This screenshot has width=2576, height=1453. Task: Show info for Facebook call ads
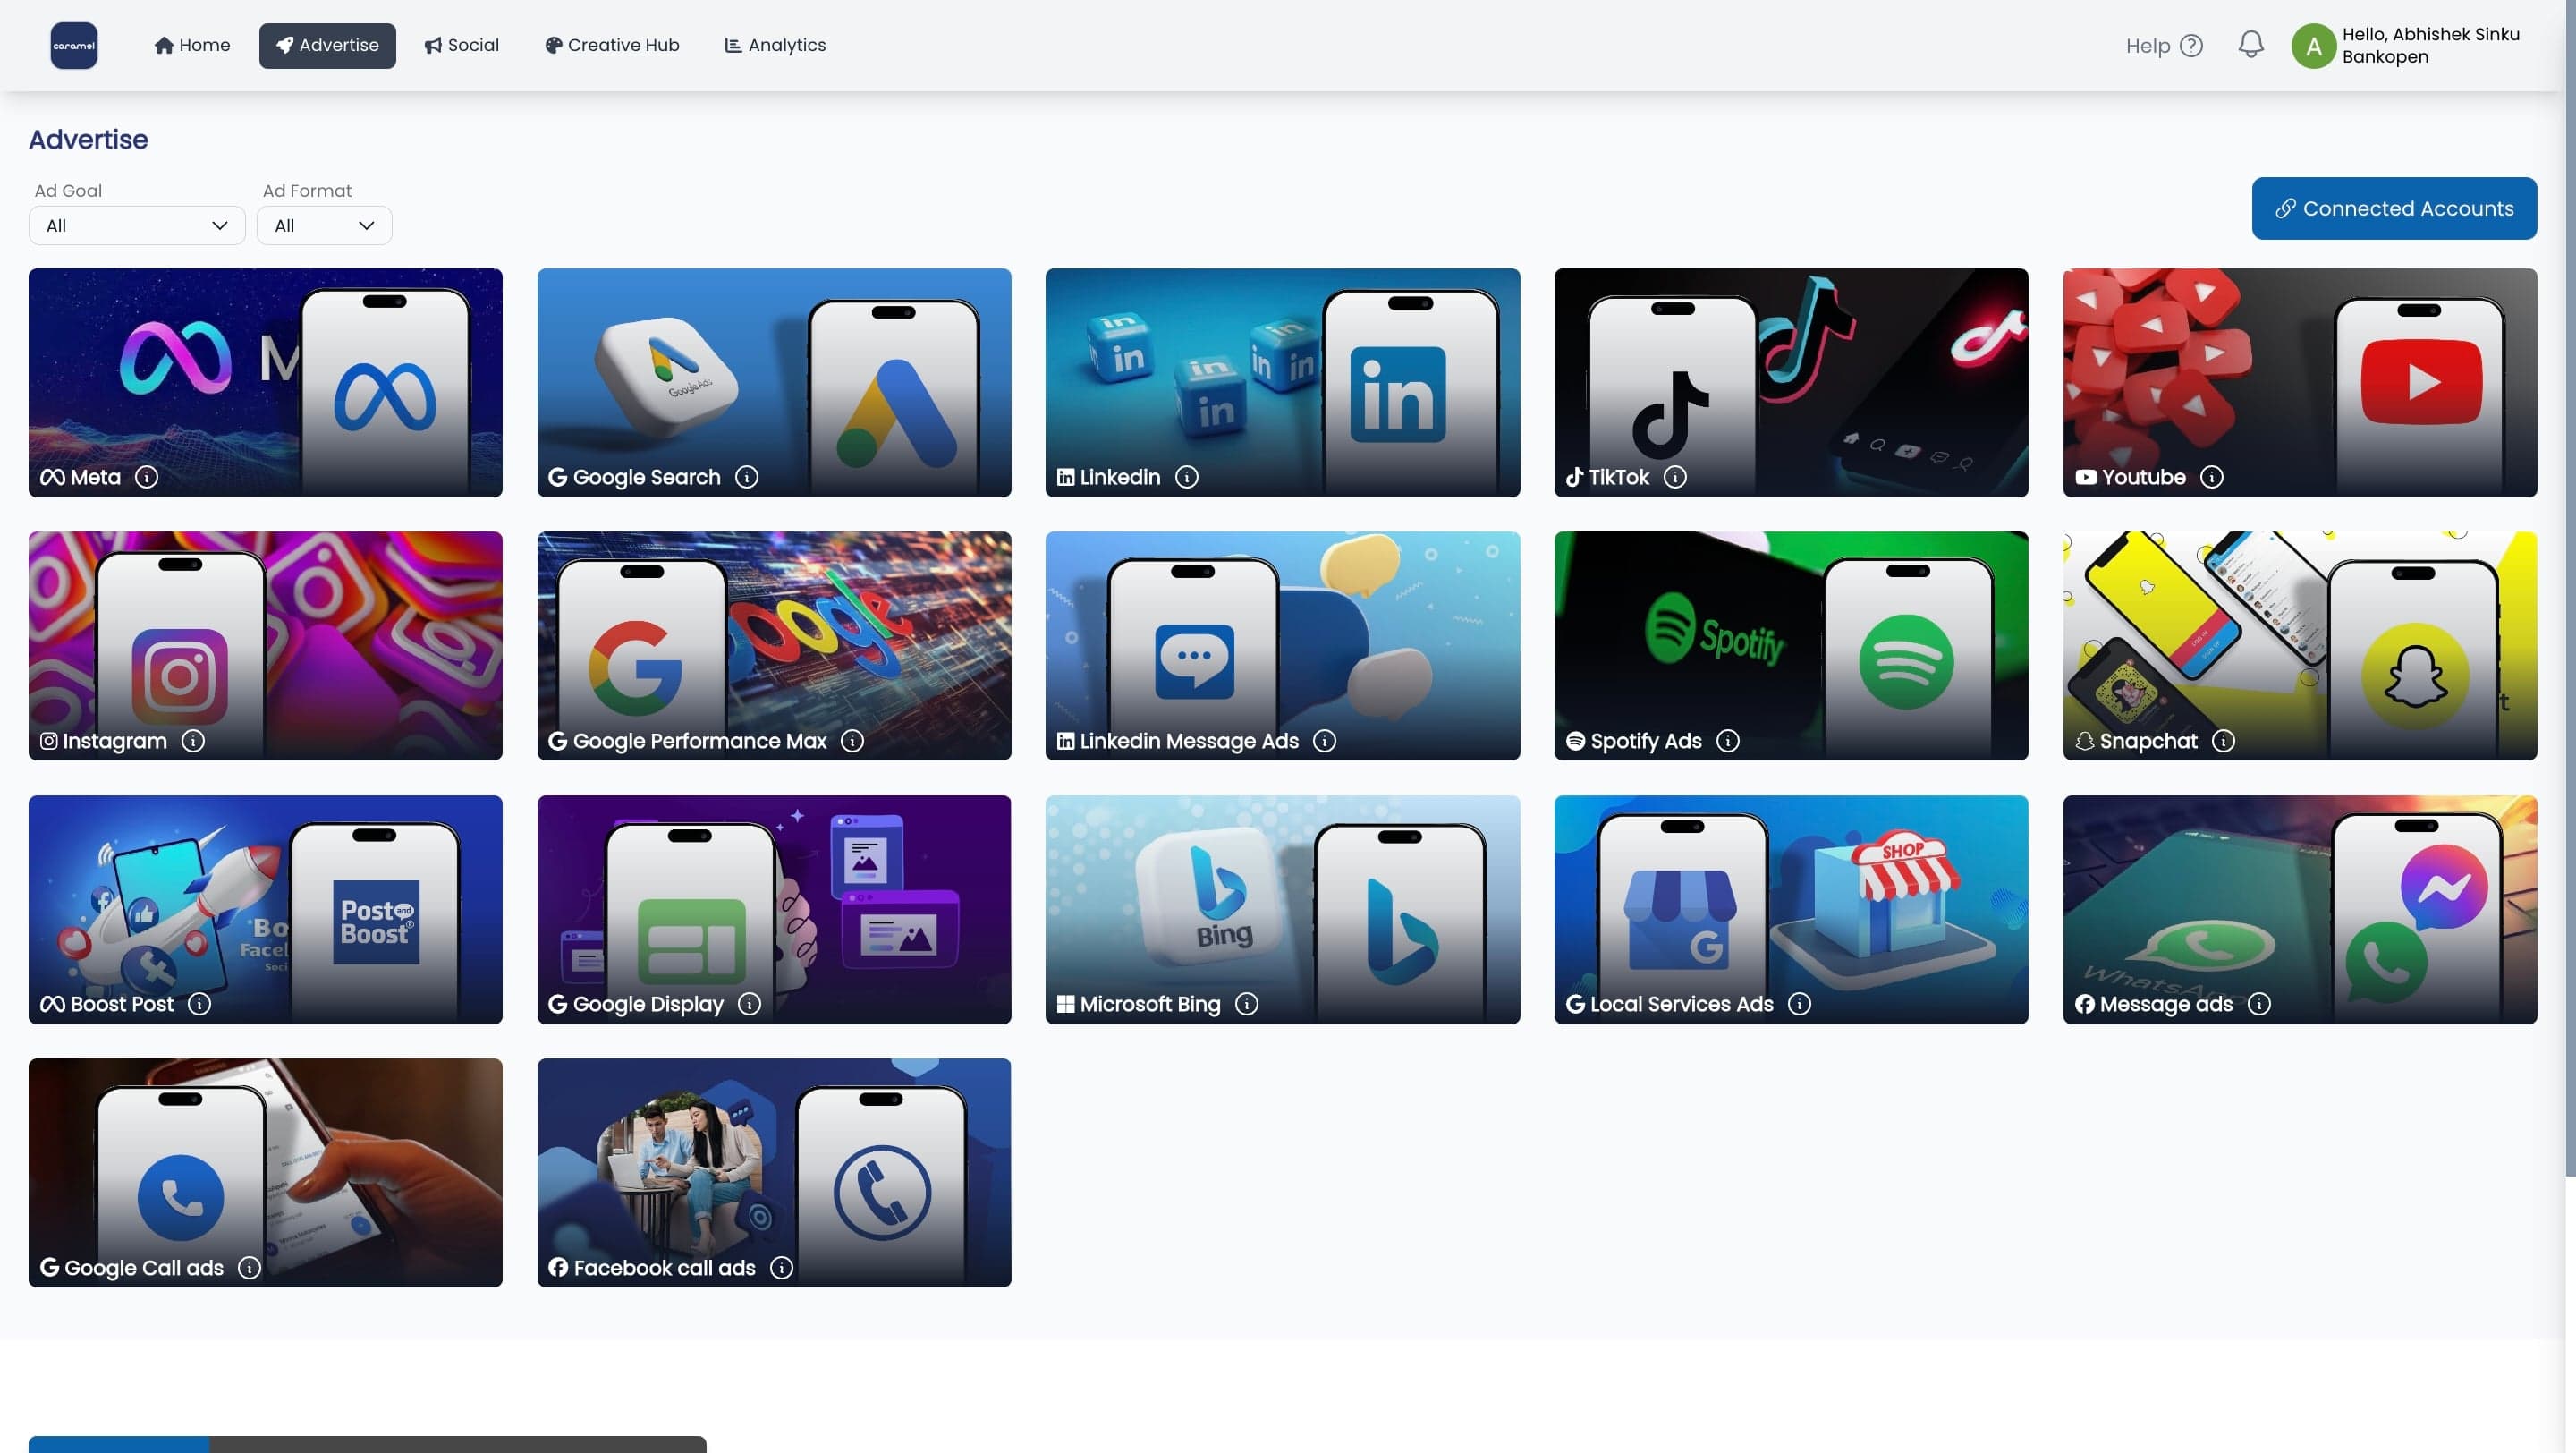782,1268
